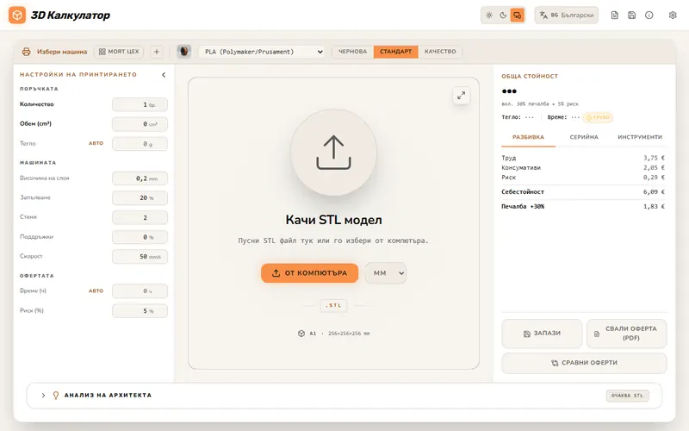The image size is (689, 431).
Task: Open the MM units dropdown
Action: point(386,273)
